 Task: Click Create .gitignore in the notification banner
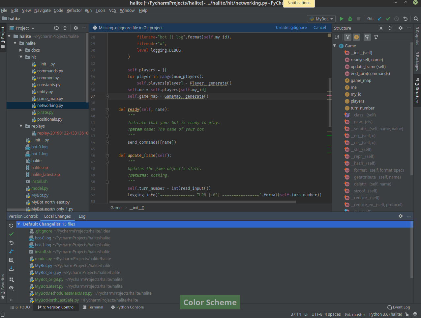(291, 27)
